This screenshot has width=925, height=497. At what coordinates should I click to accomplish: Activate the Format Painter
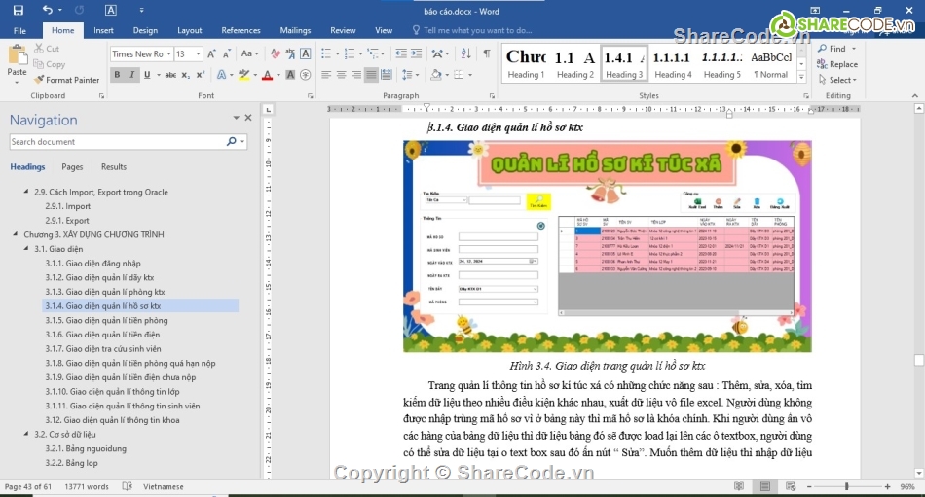[66, 80]
